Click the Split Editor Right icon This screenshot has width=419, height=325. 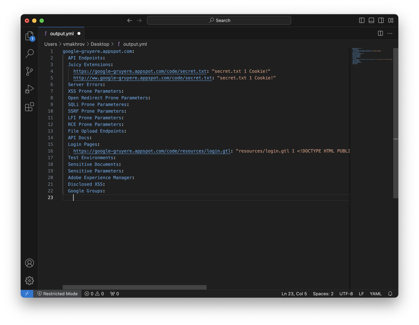tap(380, 33)
